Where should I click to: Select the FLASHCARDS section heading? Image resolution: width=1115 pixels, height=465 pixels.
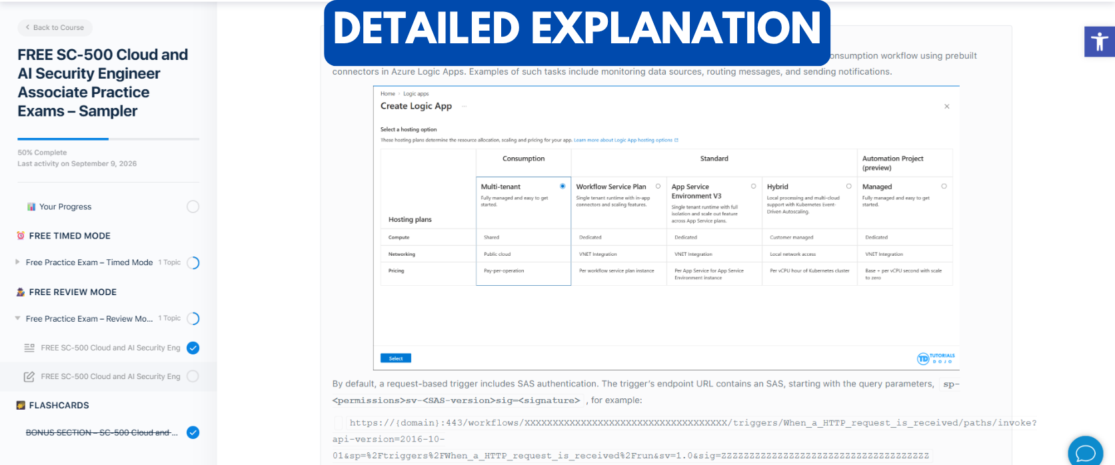[x=59, y=405]
